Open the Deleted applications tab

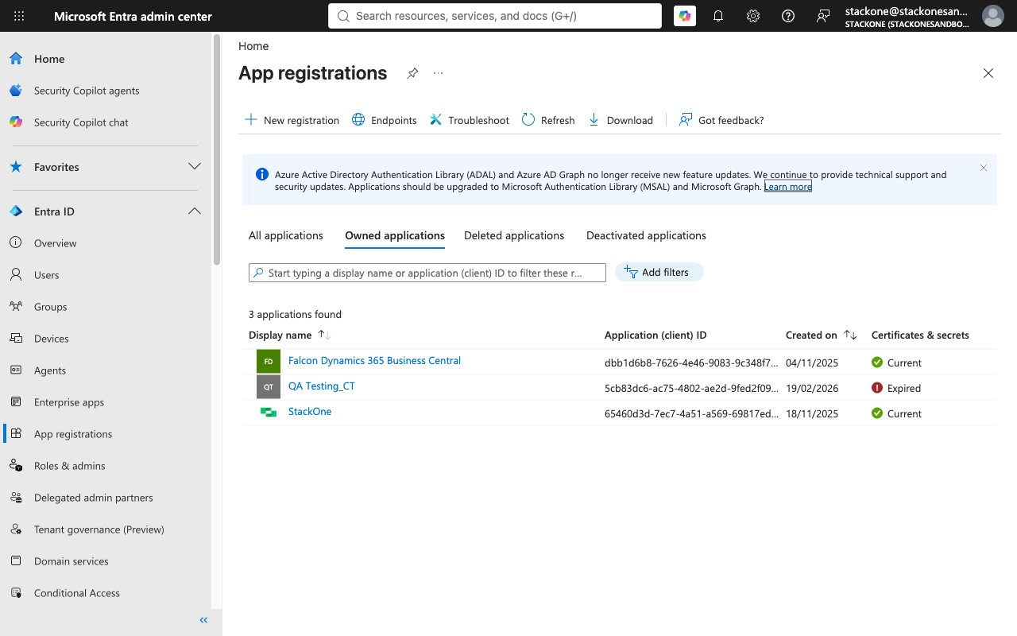(x=514, y=236)
